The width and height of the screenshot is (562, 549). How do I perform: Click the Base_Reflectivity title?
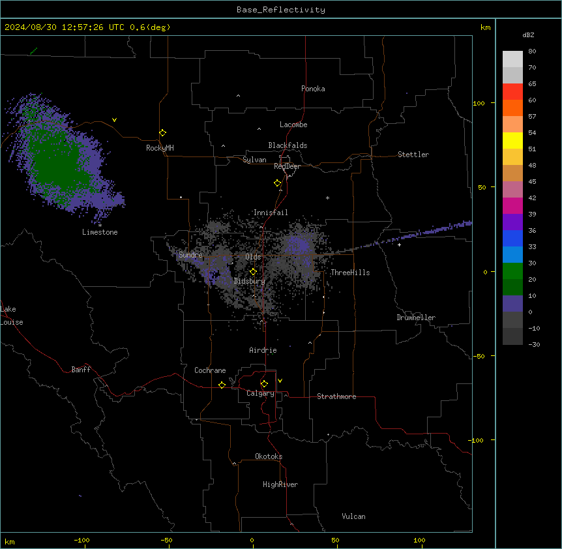click(281, 10)
